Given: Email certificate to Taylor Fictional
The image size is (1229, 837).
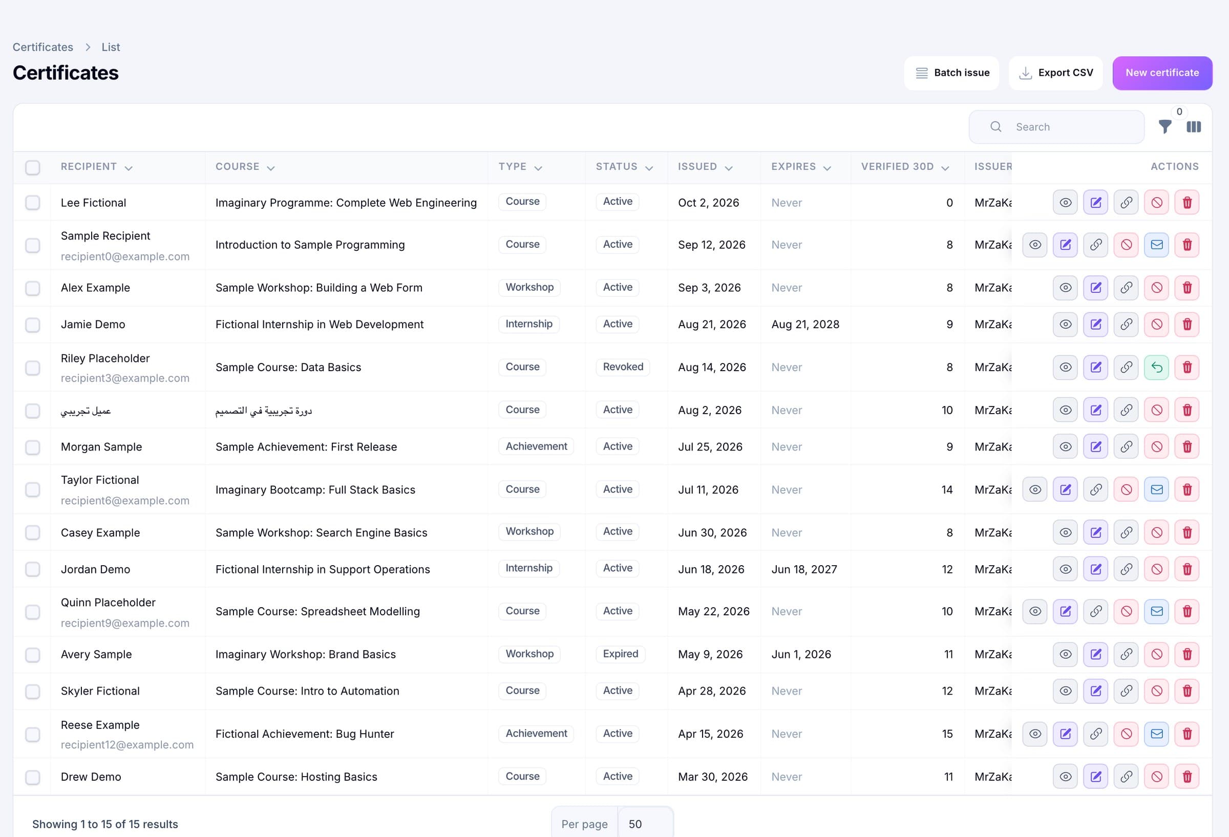Looking at the screenshot, I should (1157, 489).
